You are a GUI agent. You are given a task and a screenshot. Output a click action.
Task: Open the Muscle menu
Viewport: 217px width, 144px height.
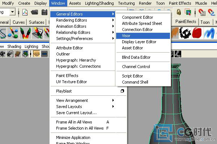pyautogui.click(x=201, y=3)
